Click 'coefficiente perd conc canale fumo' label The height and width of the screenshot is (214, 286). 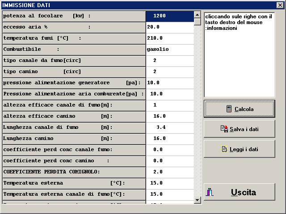(74, 150)
